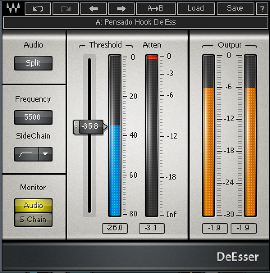Click the sidechain peak readout -26.0

pyautogui.click(x=115, y=228)
